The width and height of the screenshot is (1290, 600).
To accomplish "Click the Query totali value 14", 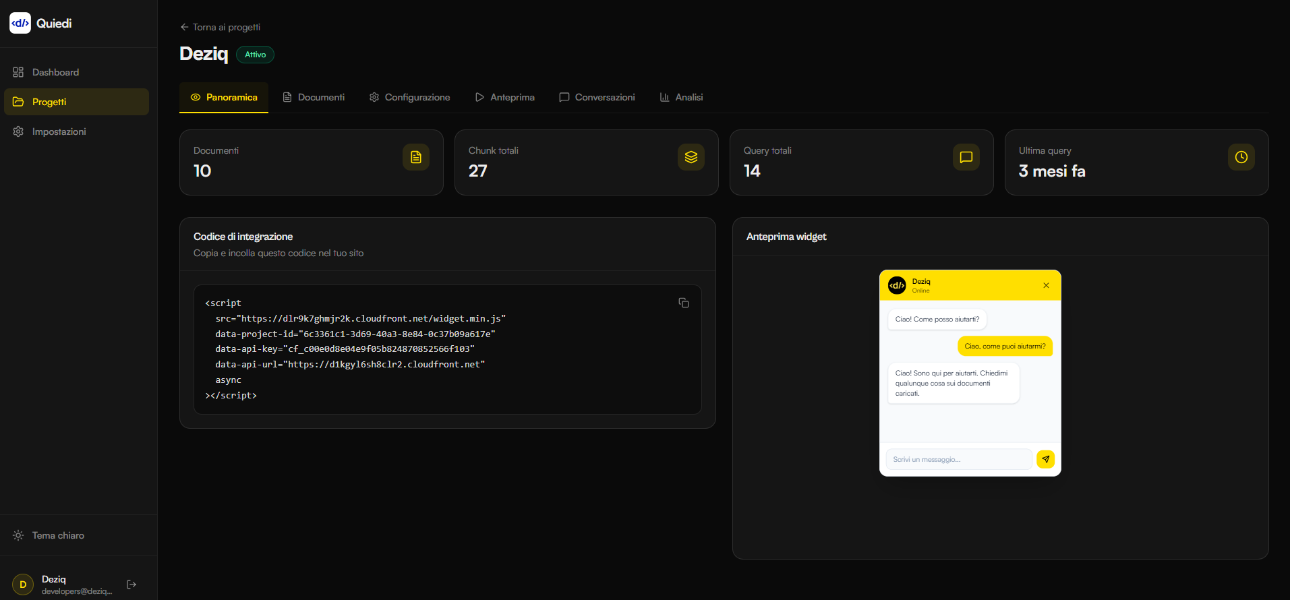I will [752, 171].
